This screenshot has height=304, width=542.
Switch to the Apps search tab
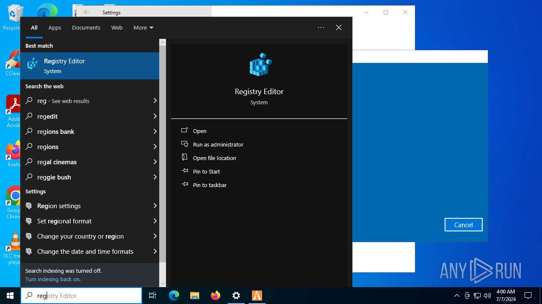[x=55, y=27]
